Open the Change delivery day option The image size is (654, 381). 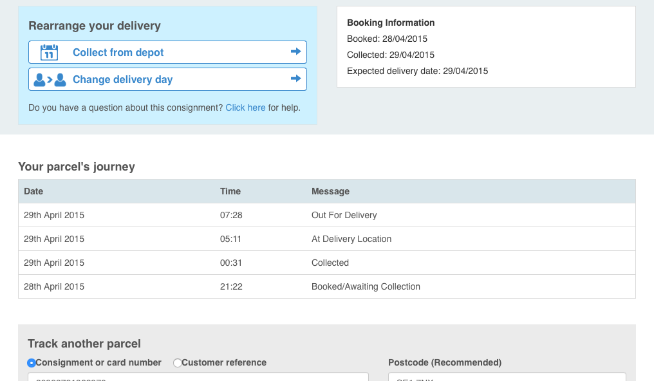(123, 80)
